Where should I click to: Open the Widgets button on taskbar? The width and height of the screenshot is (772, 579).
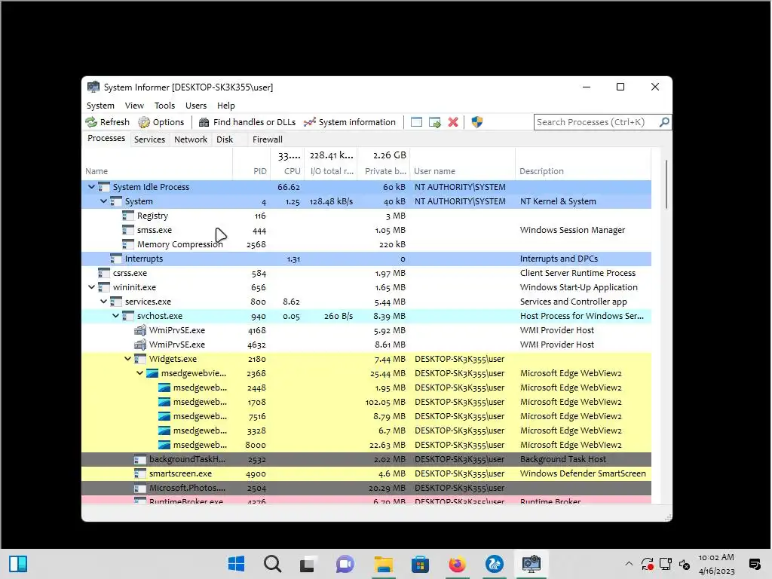18,563
